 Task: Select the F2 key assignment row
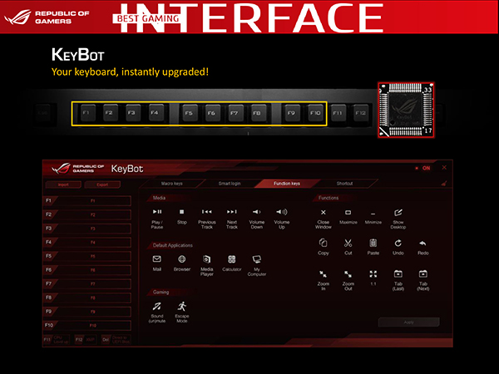pos(87,214)
